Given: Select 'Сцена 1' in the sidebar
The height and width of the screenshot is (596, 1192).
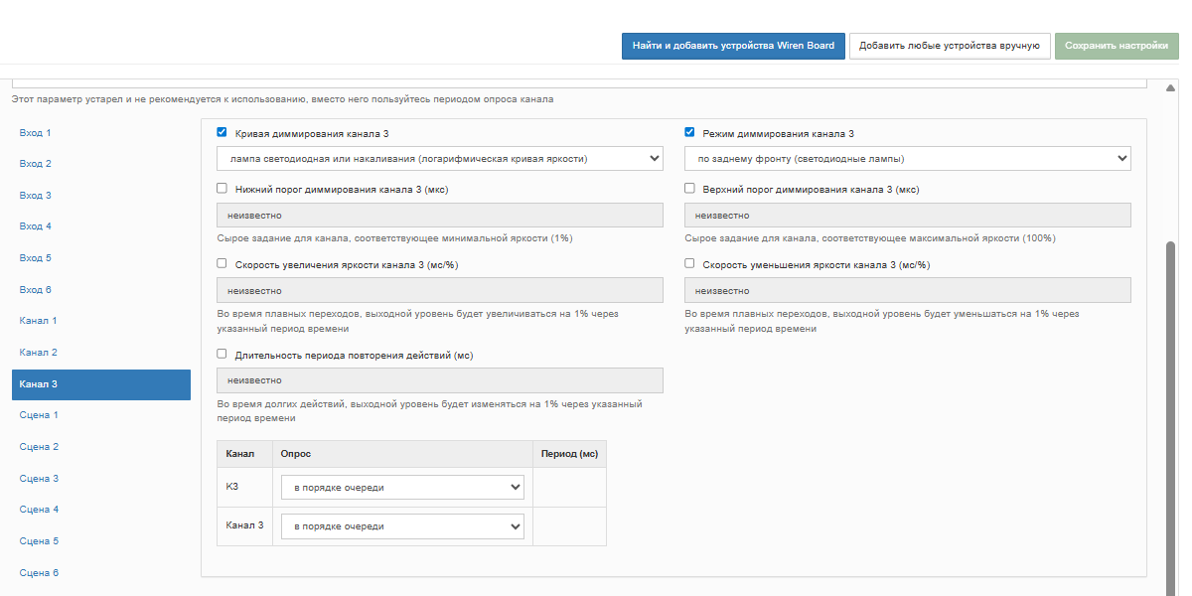Looking at the screenshot, I should pyautogui.click(x=40, y=415).
